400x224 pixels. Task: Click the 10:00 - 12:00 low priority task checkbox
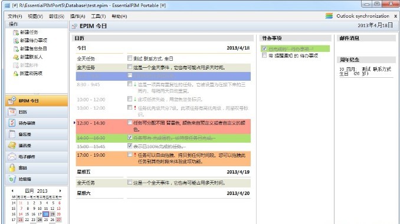point(130,99)
